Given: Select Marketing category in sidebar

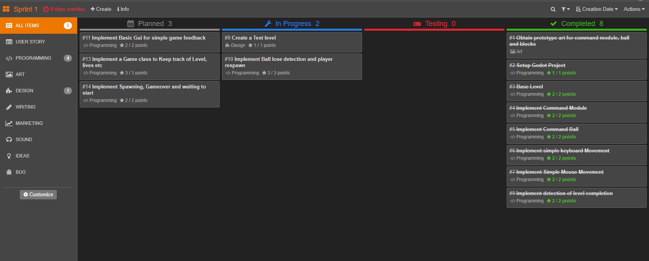Looking at the screenshot, I should (38, 123).
